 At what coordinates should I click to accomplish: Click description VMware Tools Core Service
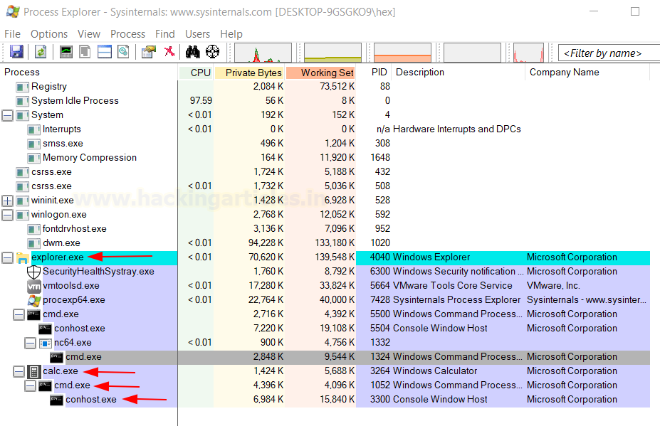pos(453,286)
